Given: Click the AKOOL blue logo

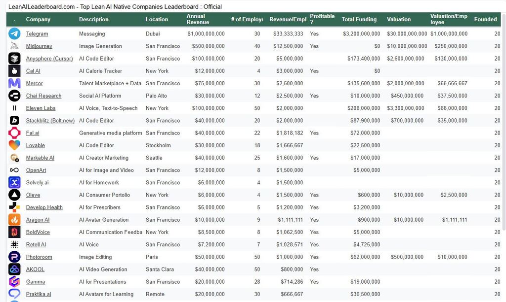Looking at the screenshot, I should coord(14,269).
